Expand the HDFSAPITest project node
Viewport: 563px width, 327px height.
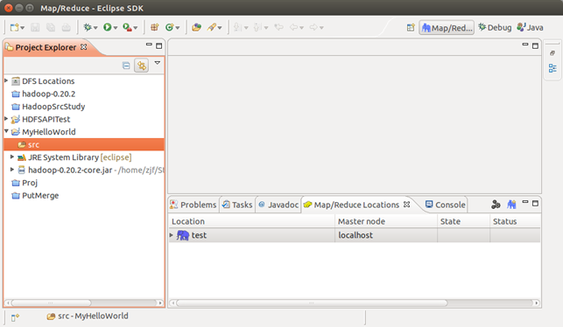pyautogui.click(x=6, y=119)
